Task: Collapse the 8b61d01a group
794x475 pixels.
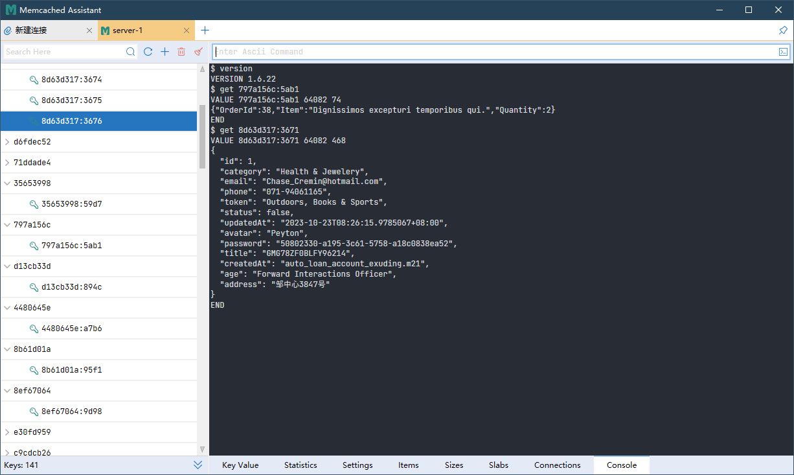Action: [6, 349]
